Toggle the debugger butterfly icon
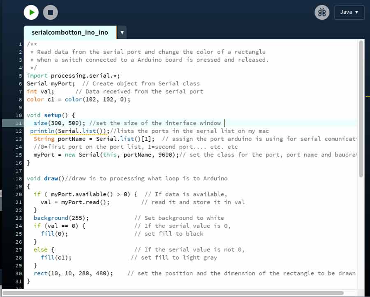This screenshot has height=297, width=370. click(322, 12)
